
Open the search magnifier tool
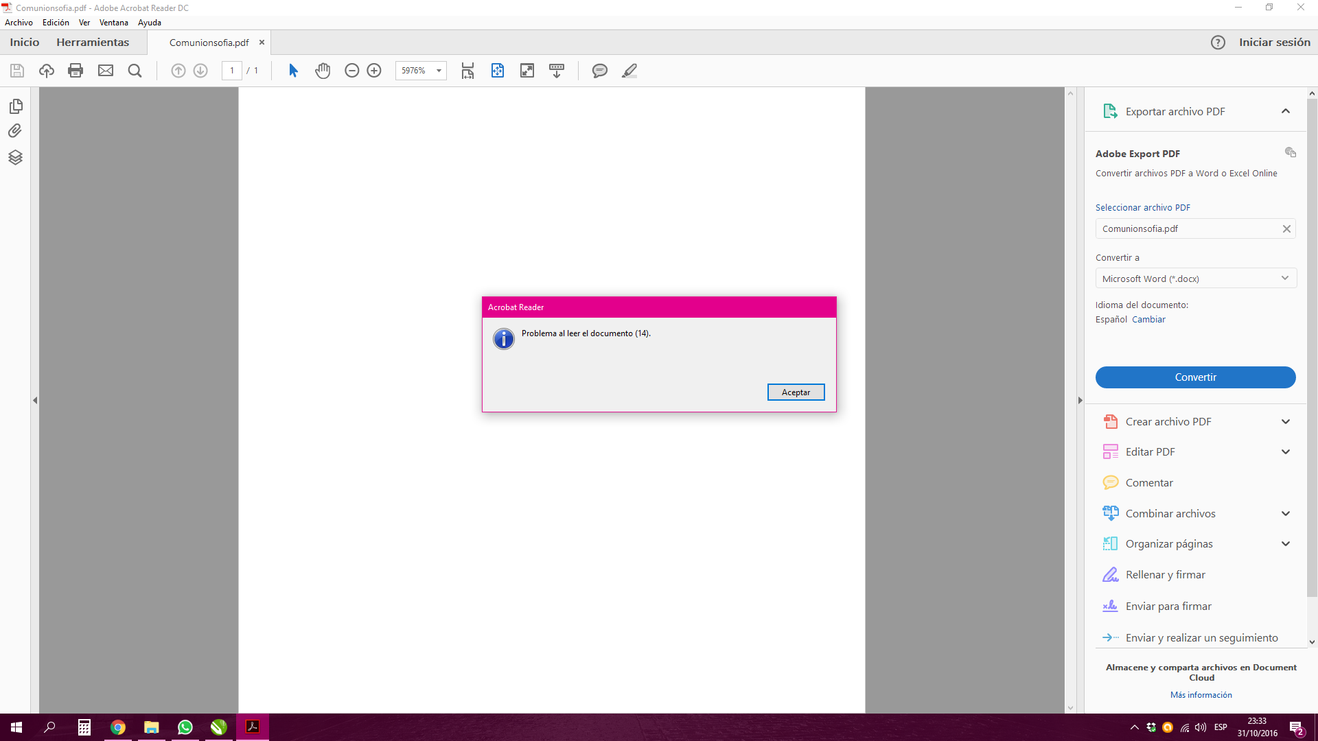point(135,71)
